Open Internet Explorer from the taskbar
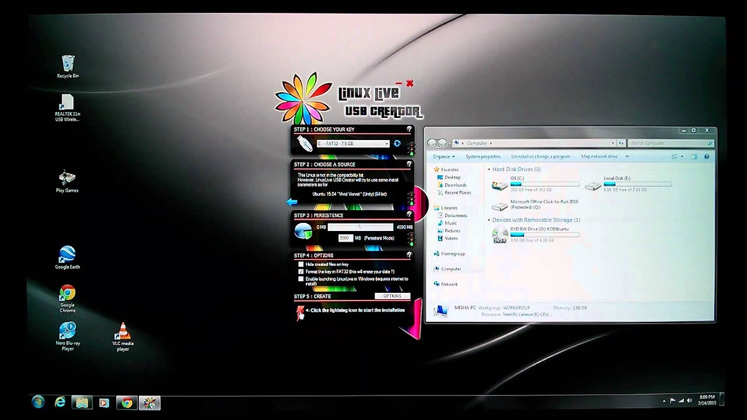 click(60, 402)
